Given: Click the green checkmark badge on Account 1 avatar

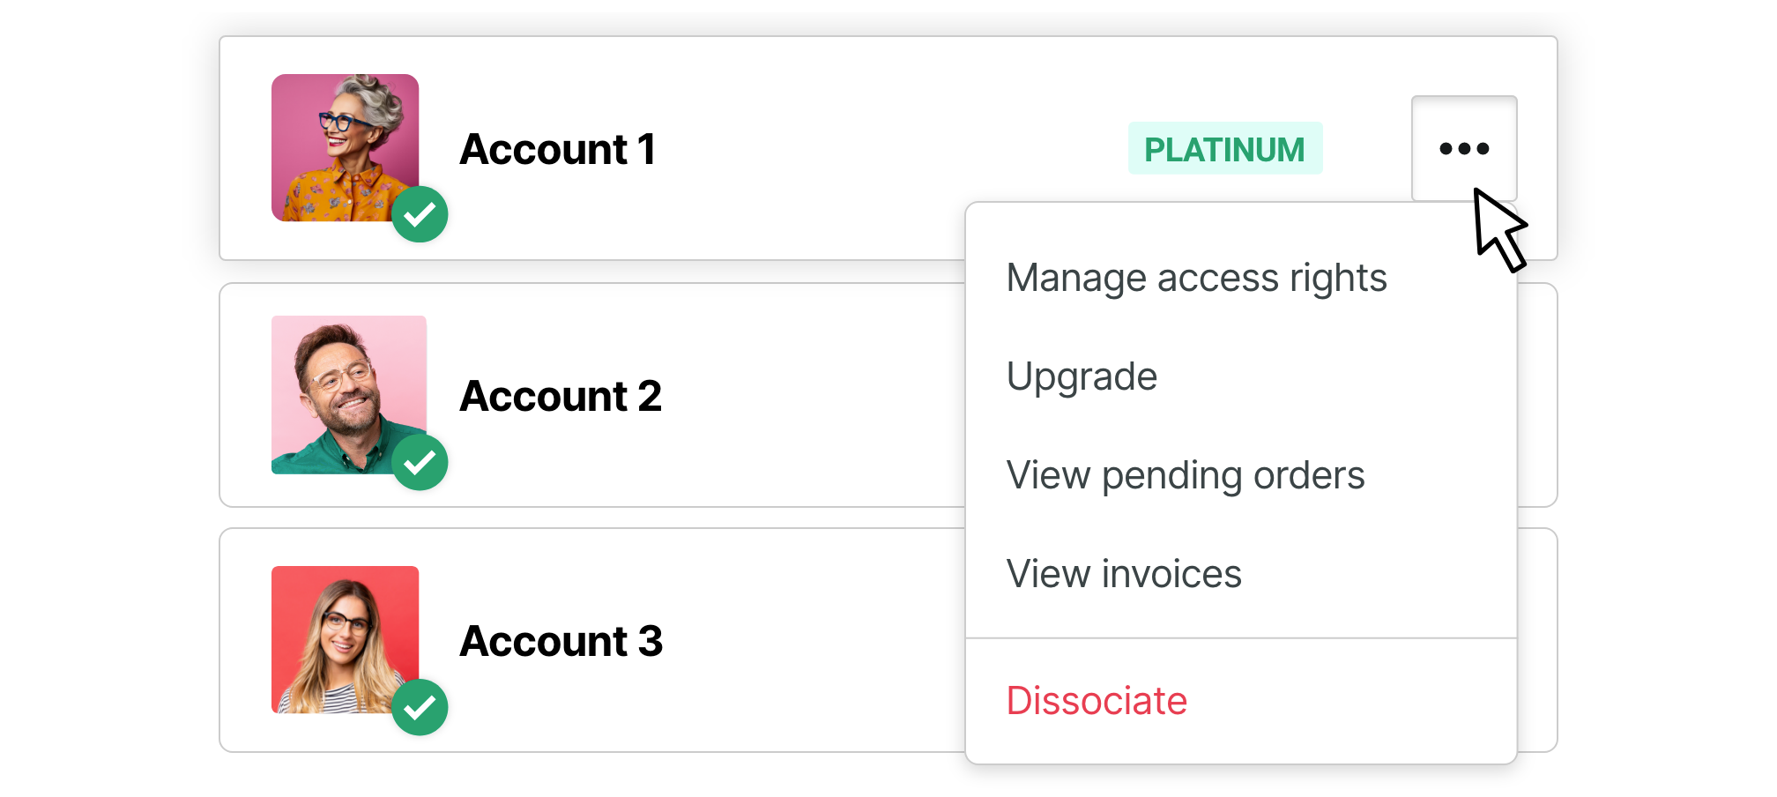Looking at the screenshot, I should [x=421, y=214].
